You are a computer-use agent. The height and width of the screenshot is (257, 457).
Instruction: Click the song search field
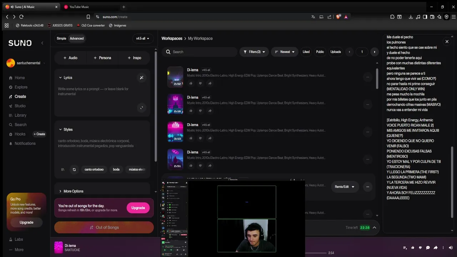point(199,52)
